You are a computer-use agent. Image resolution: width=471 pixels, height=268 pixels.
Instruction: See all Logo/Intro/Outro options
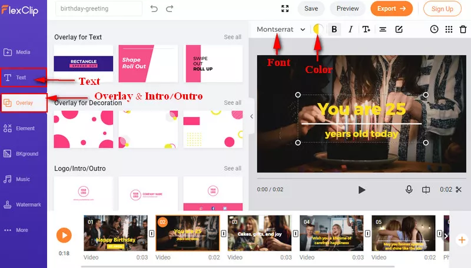(233, 168)
